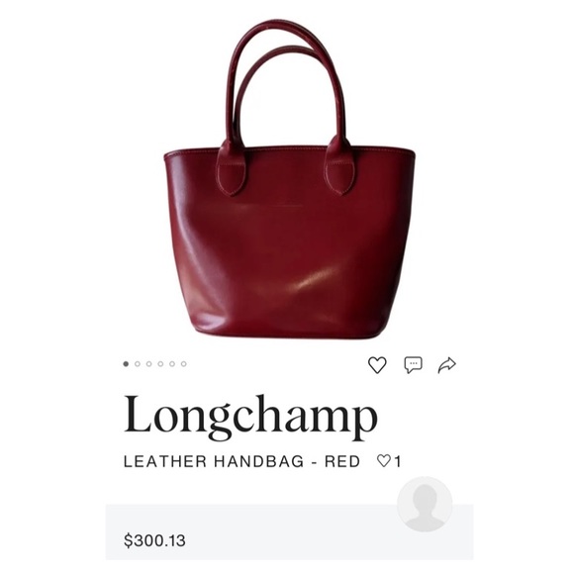
Task: Jump to the third photo dot
Action: click(x=149, y=364)
